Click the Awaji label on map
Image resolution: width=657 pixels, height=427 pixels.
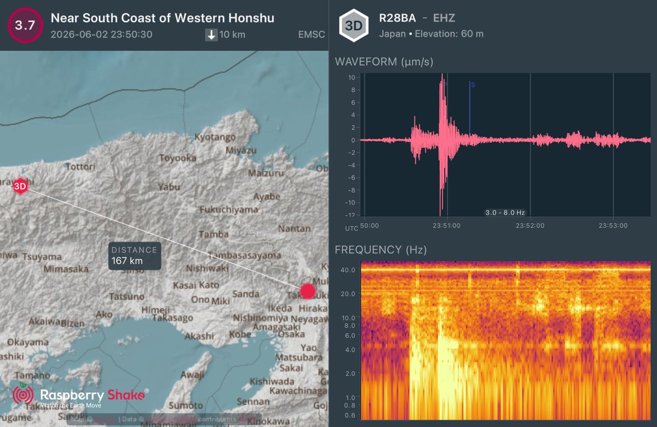coord(192,376)
